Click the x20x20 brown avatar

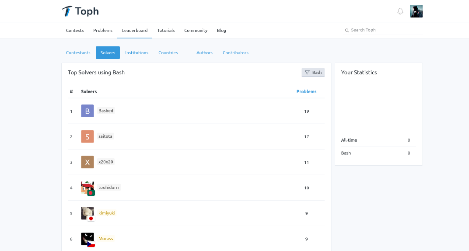click(87, 162)
